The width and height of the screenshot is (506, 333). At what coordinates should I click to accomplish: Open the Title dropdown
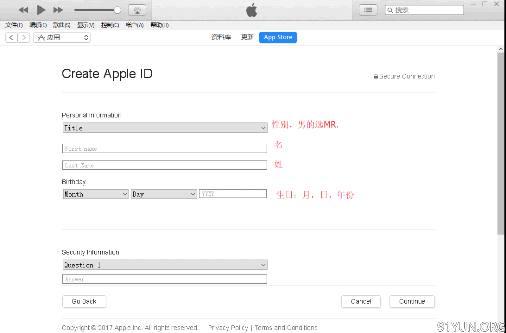point(165,128)
